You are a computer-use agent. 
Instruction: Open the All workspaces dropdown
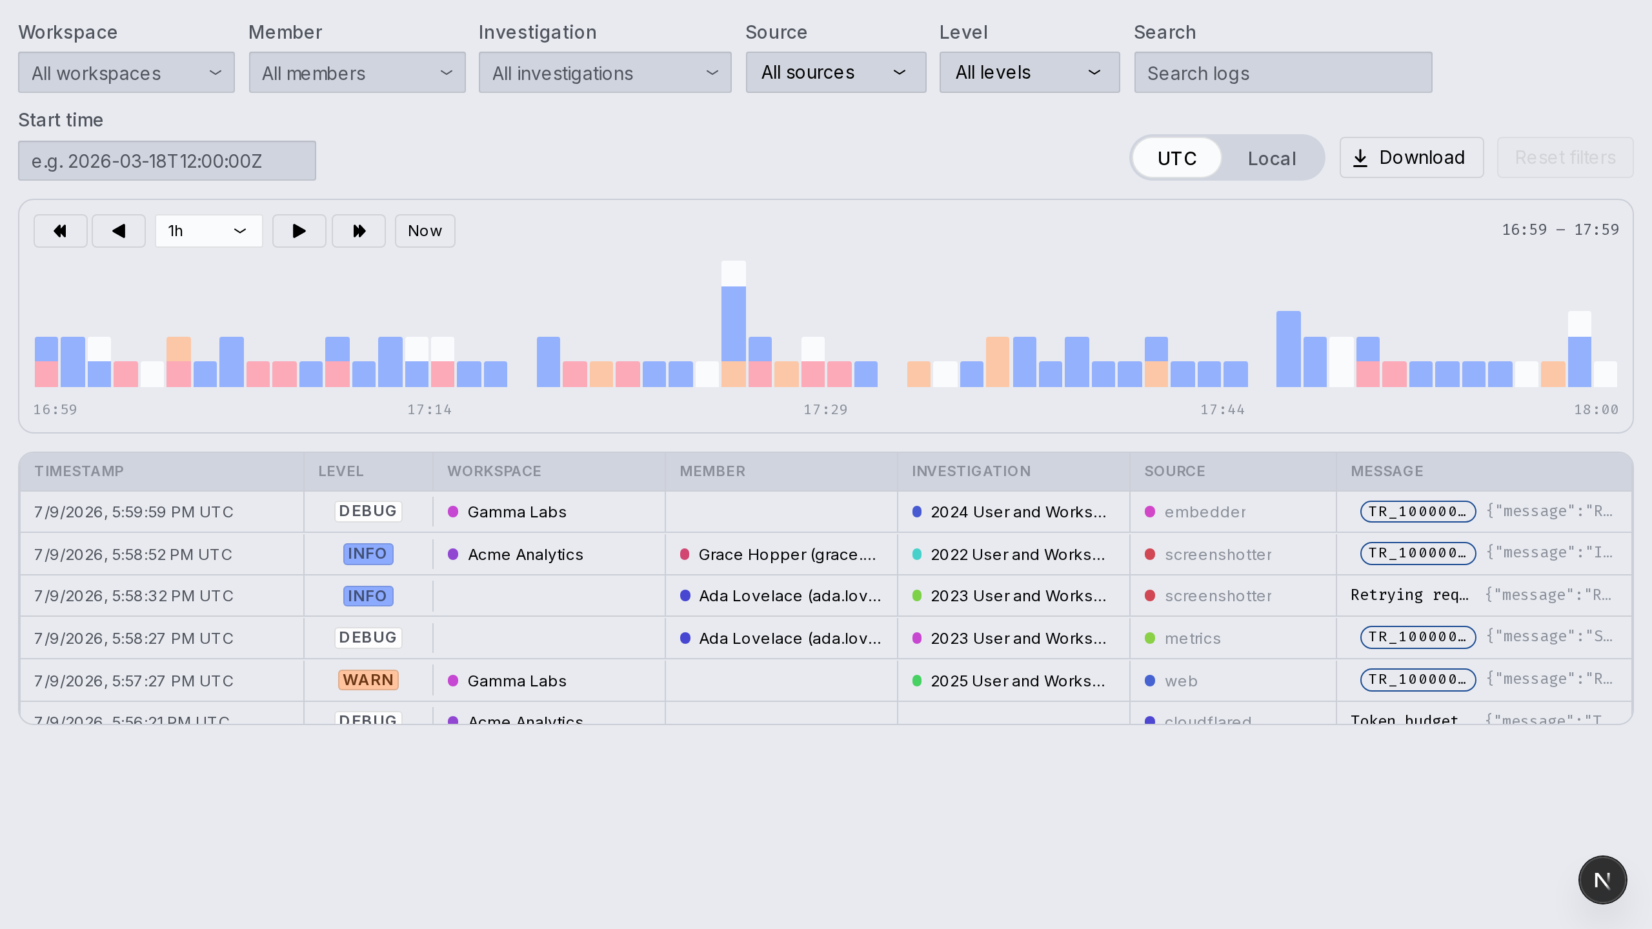[126, 72]
